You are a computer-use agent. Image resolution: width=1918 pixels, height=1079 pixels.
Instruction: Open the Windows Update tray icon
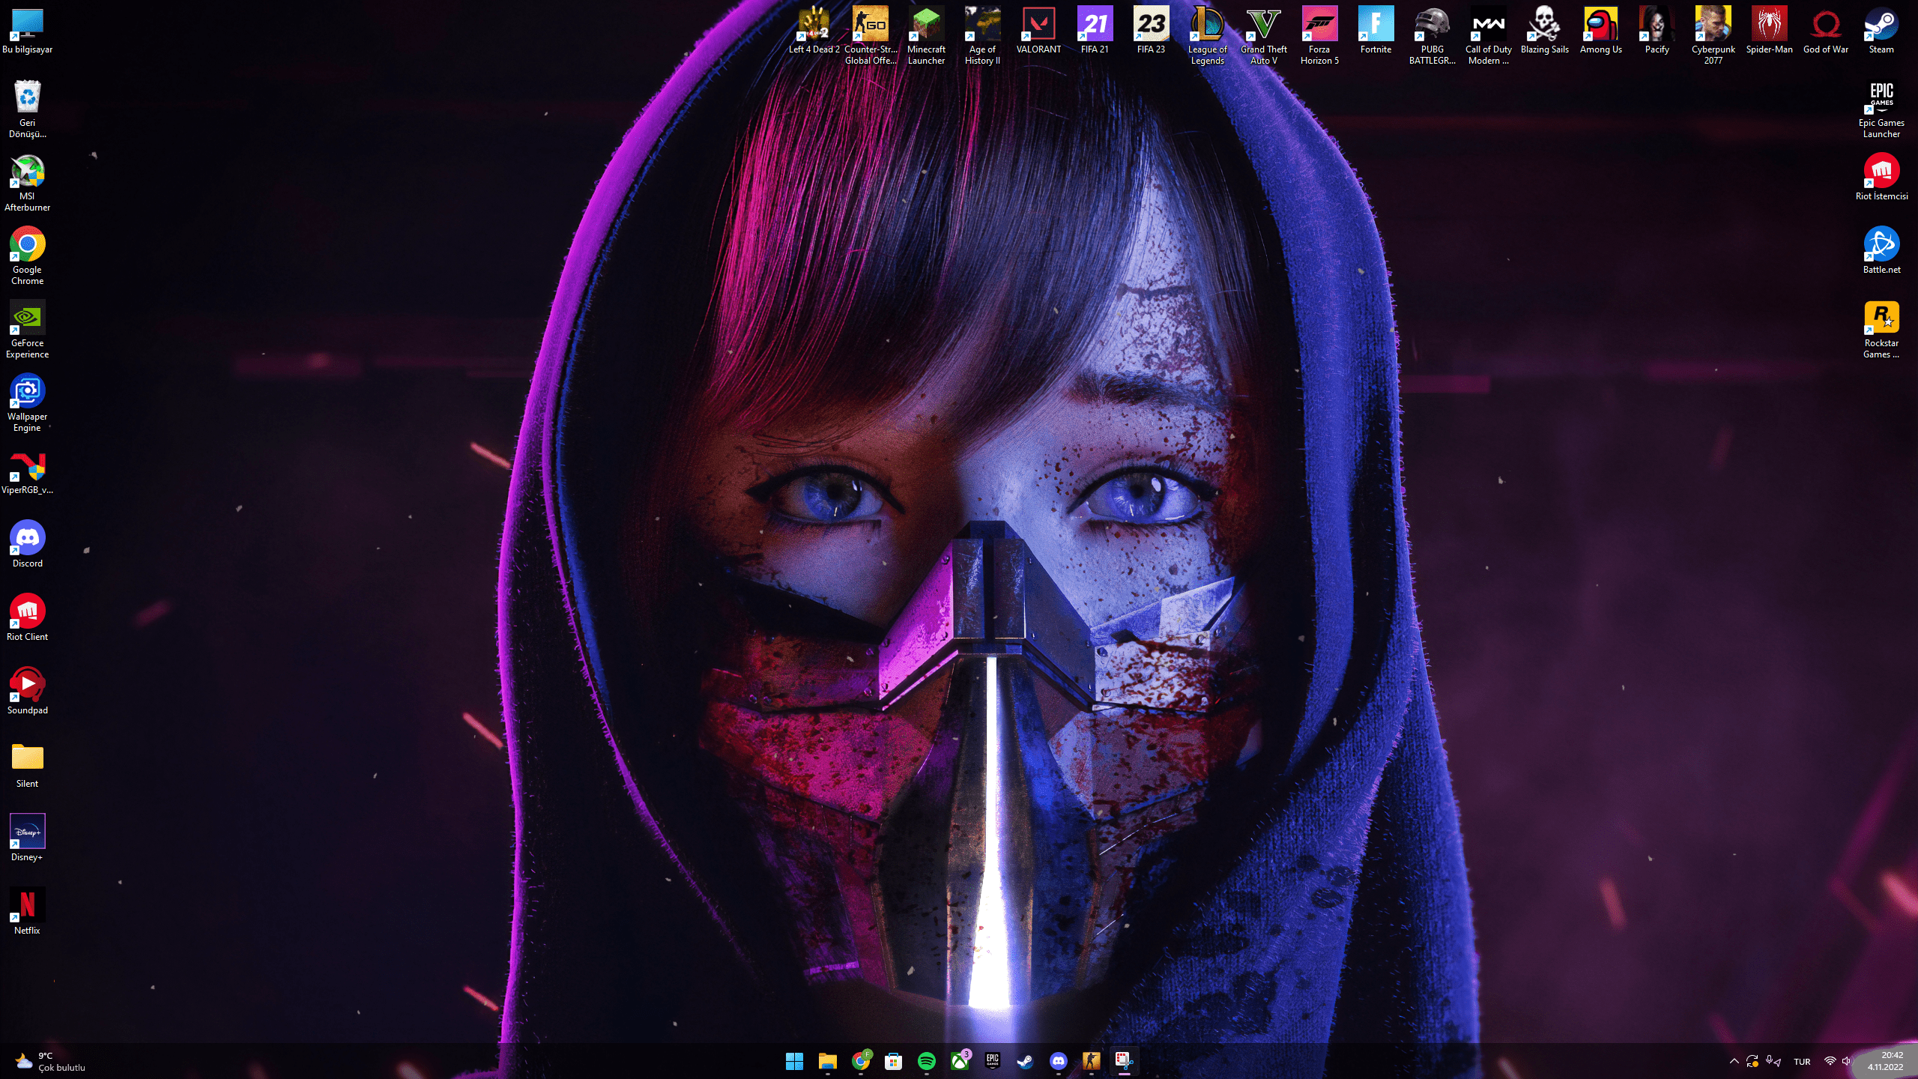click(1752, 1062)
